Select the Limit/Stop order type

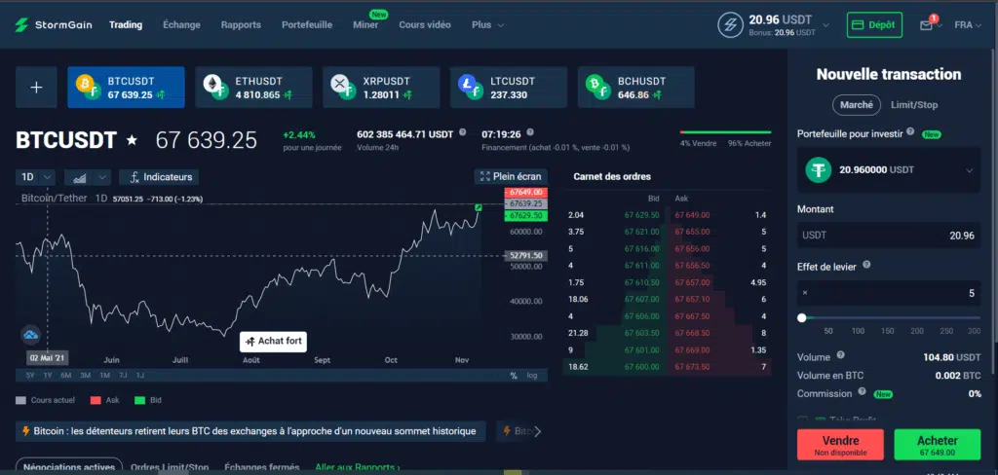point(914,105)
